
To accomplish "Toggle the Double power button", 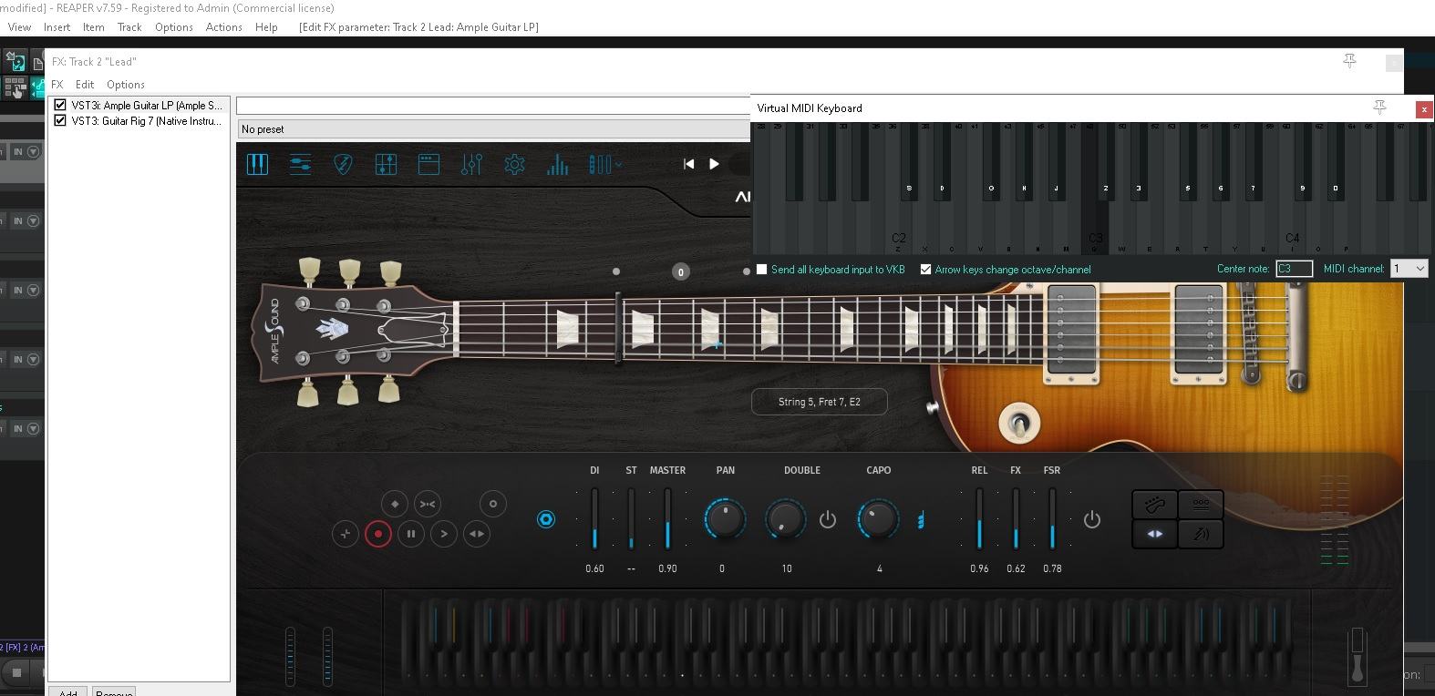I will (x=827, y=519).
